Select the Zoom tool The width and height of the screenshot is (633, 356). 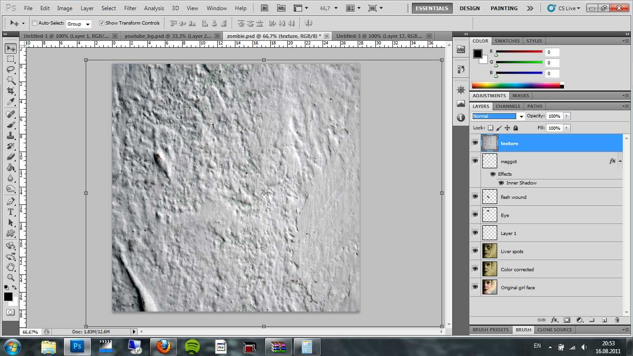click(x=11, y=278)
